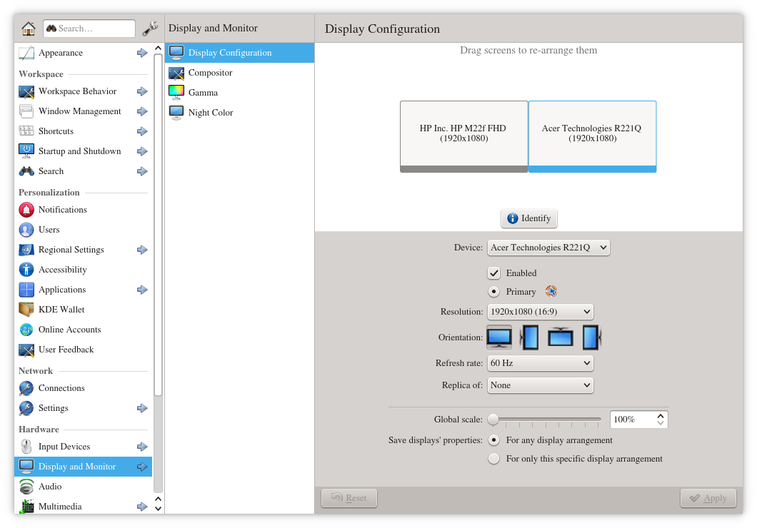The image size is (757, 528).
Task: Open the Resolution dropdown
Action: [540, 312]
